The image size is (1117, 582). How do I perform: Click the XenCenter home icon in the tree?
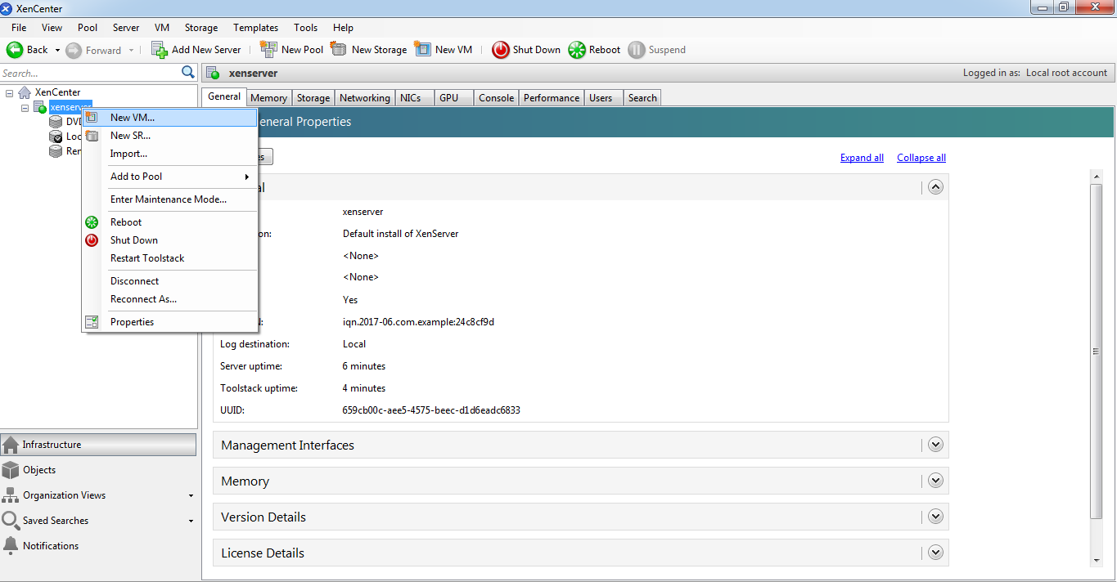(x=25, y=92)
